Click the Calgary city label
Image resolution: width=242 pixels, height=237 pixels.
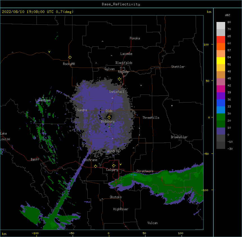click(x=112, y=170)
